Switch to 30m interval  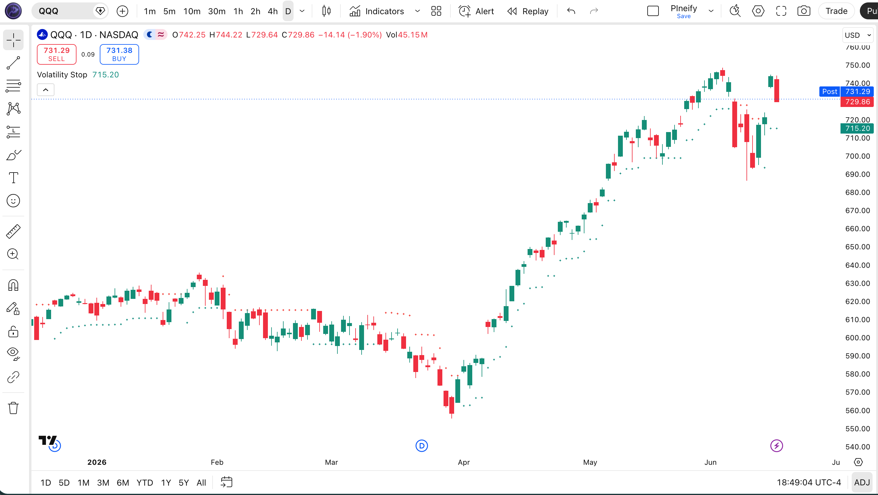tap(217, 11)
